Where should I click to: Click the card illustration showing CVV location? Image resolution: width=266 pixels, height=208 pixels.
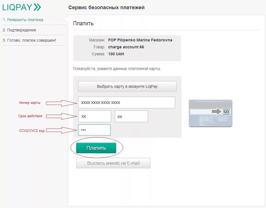point(210,113)
